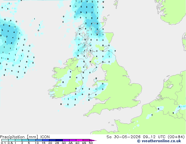186x144 pixels.
Task: Click the 'ICON' model name label
Action: click(45, 137)
